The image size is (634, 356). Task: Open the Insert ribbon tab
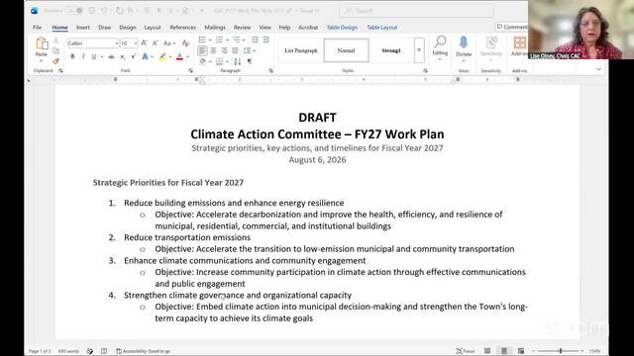tap(83, 28)
